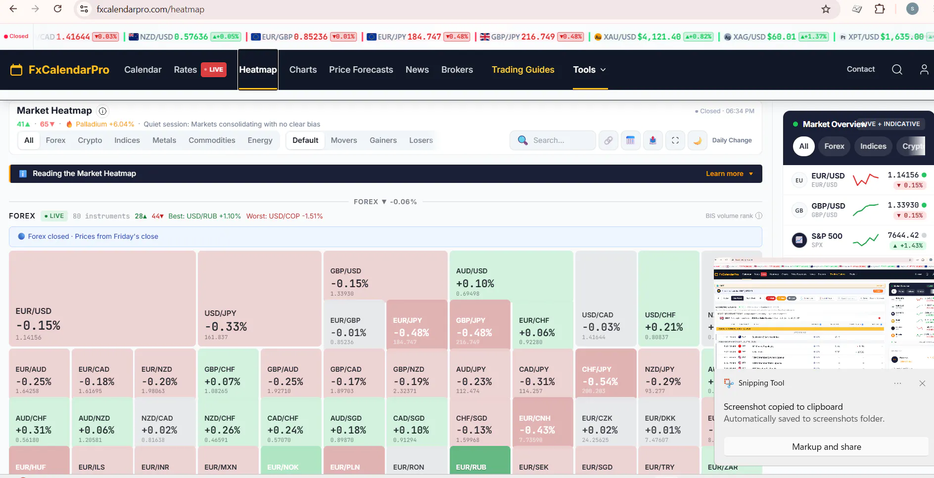
Task: Click the address bar URL
Action: (x=150, y=9)
